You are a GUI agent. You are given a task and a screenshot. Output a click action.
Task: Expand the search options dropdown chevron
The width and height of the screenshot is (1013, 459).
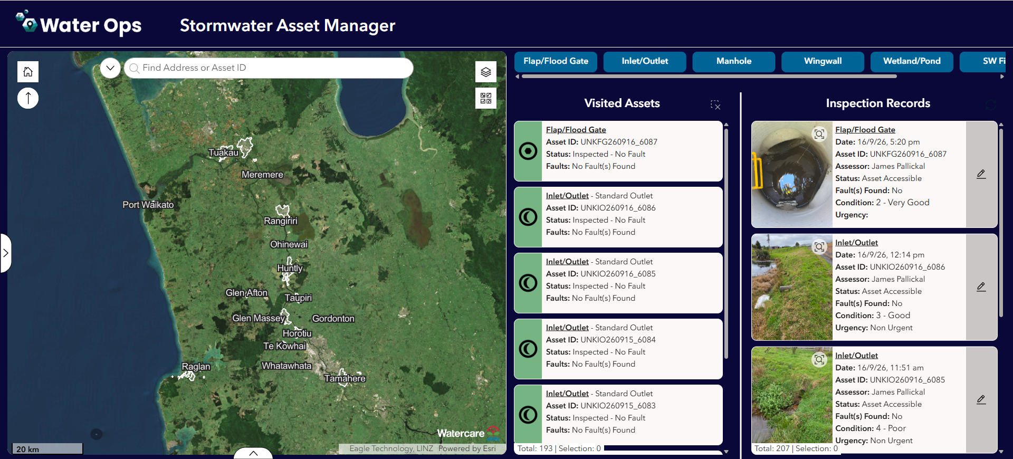(x=110, y=68)
